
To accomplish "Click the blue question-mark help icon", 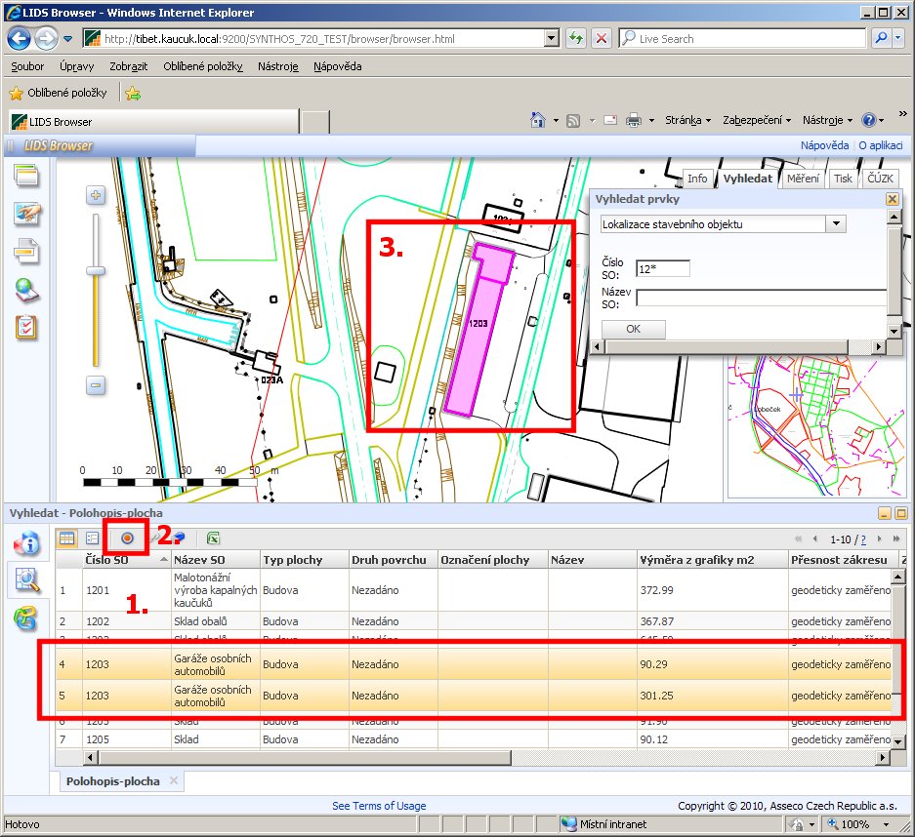I will click(869, 120).
